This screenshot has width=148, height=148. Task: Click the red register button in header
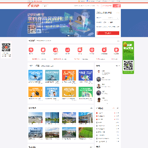coord(117,6)
